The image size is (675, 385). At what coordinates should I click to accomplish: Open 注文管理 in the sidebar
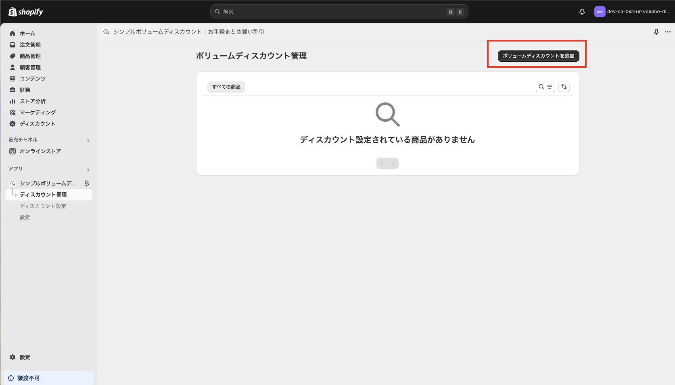pos(30,45)
